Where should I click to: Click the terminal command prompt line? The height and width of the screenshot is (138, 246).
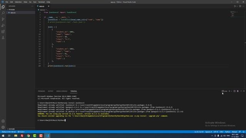click(52, 120)
